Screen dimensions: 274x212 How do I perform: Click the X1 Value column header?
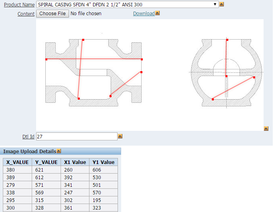tap(75, 162)
